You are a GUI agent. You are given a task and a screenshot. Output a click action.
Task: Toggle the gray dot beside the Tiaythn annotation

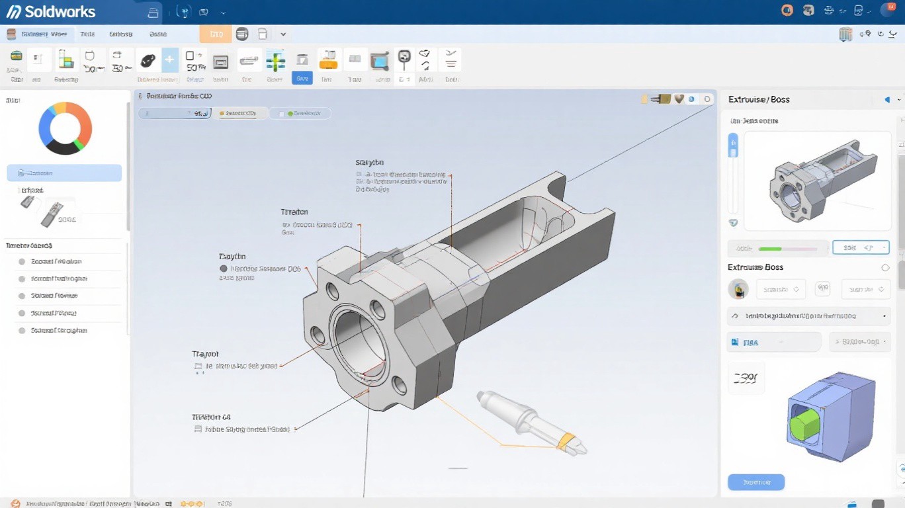[224, 269]
